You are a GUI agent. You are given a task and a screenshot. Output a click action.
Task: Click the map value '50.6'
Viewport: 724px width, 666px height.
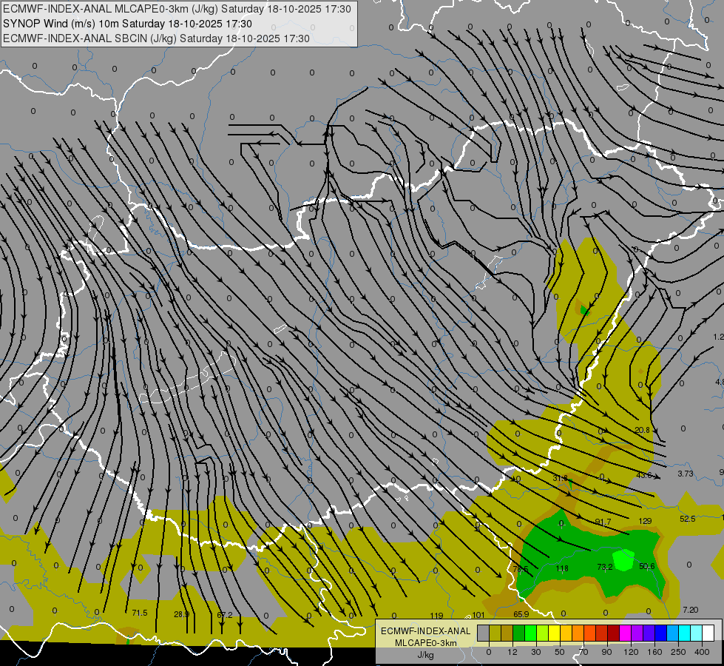tap(647, 566)
